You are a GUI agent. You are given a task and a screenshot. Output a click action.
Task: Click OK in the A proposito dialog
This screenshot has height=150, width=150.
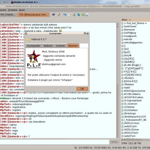[82, 89]
